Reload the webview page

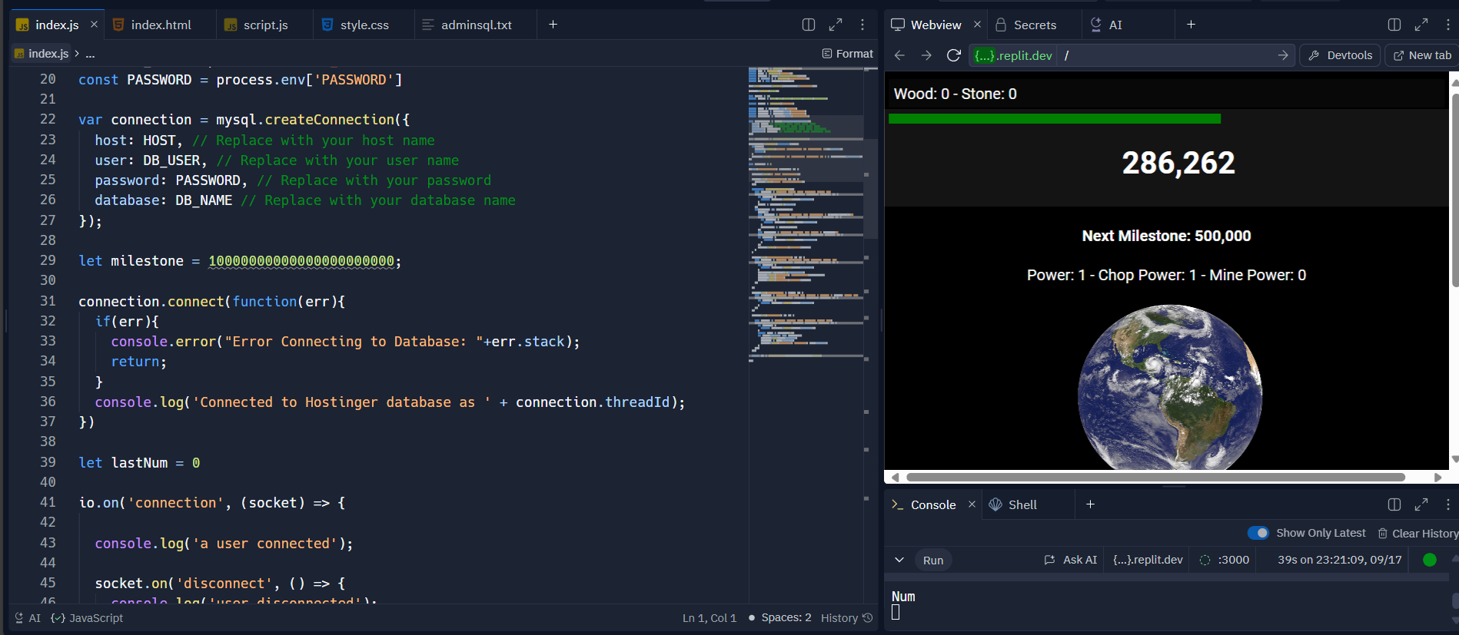pos(953,55)
